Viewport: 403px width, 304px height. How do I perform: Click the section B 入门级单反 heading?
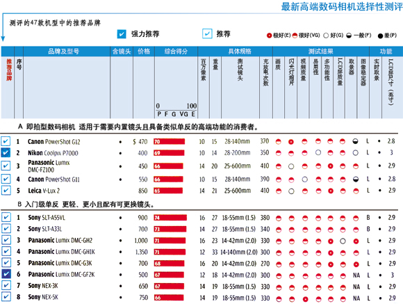click(x=86, y=205)
